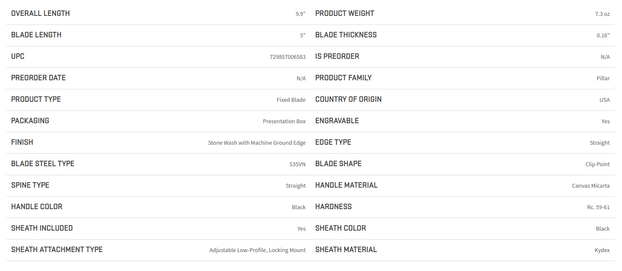Click the Preorder Date label
This screenshot has width=622, height=271.
(x=38, y=78)
